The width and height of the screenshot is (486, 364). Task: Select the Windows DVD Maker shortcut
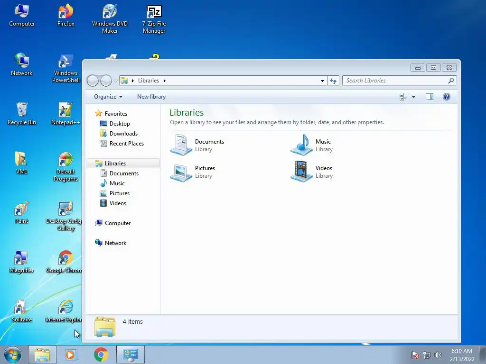pos(110,18)
